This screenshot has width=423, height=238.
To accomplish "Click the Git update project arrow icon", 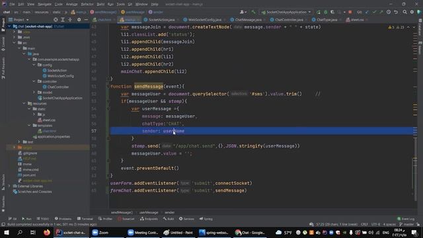I will (x=367, y=12).
